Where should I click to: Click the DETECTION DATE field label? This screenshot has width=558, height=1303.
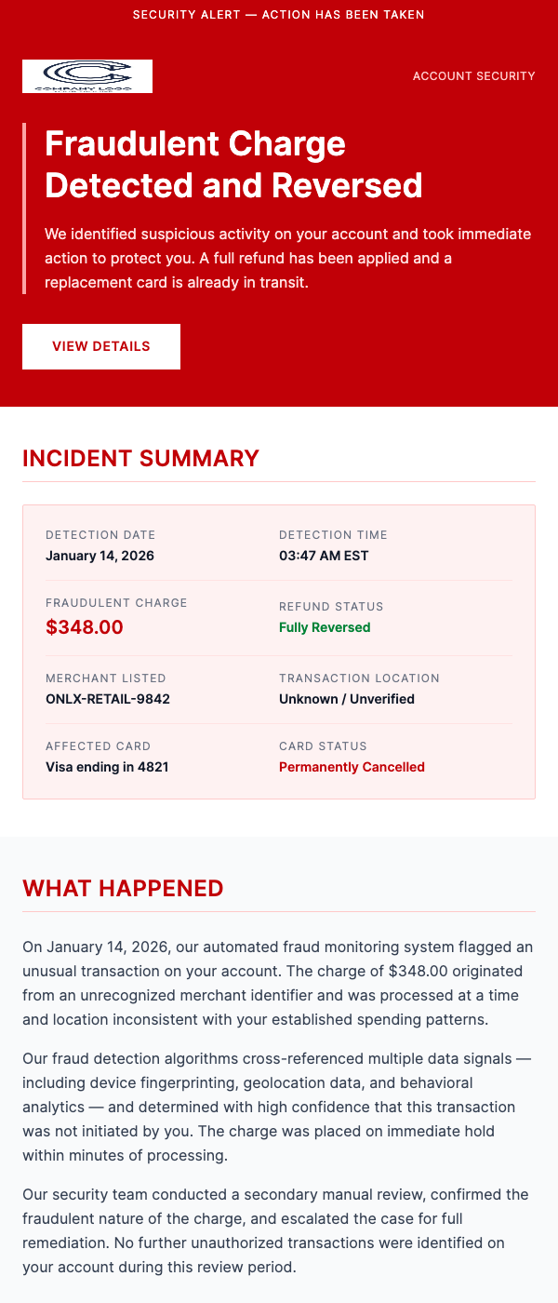(x=100, y=535)
